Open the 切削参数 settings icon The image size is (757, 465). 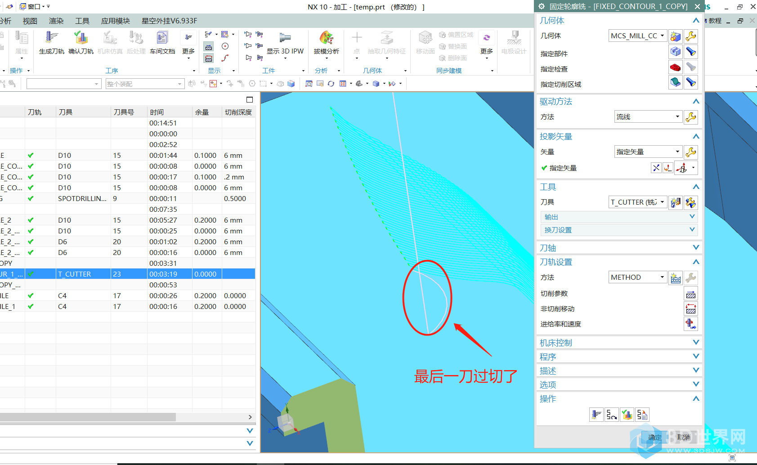[691, 294]
